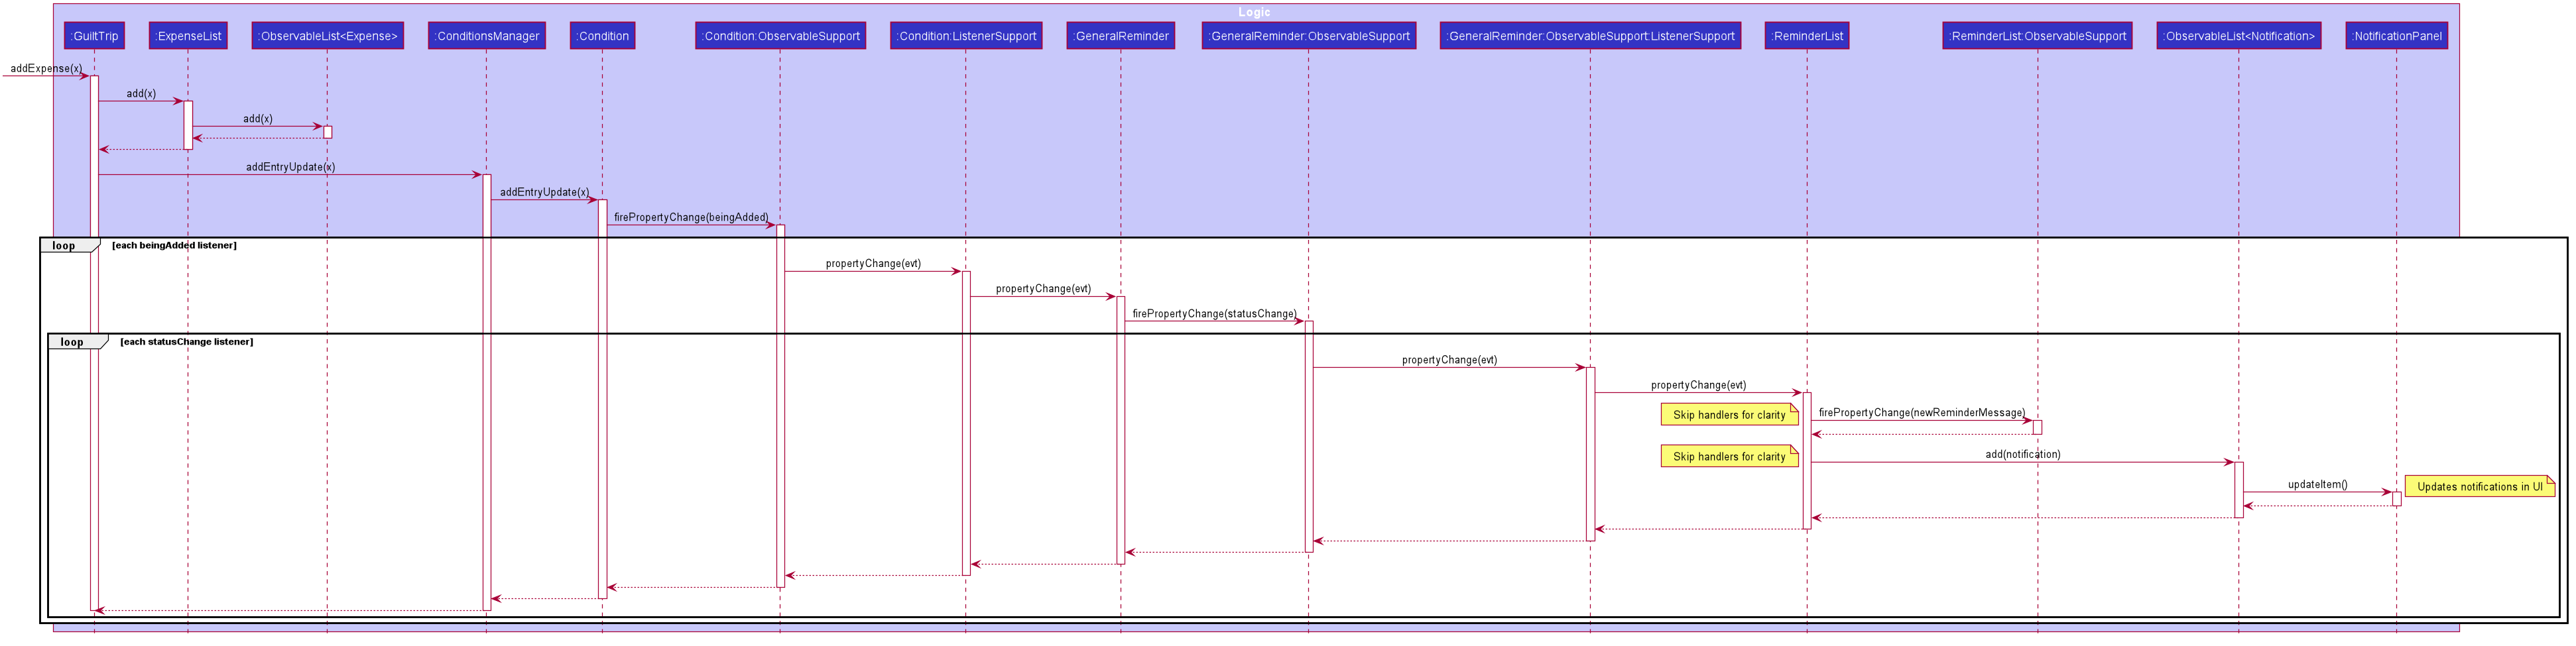Image resolution: width=2576 pixels, height=646 pixels.
Task: Select the :ReminderList:ObservableSupport participant box
Action: point(2038,36)
